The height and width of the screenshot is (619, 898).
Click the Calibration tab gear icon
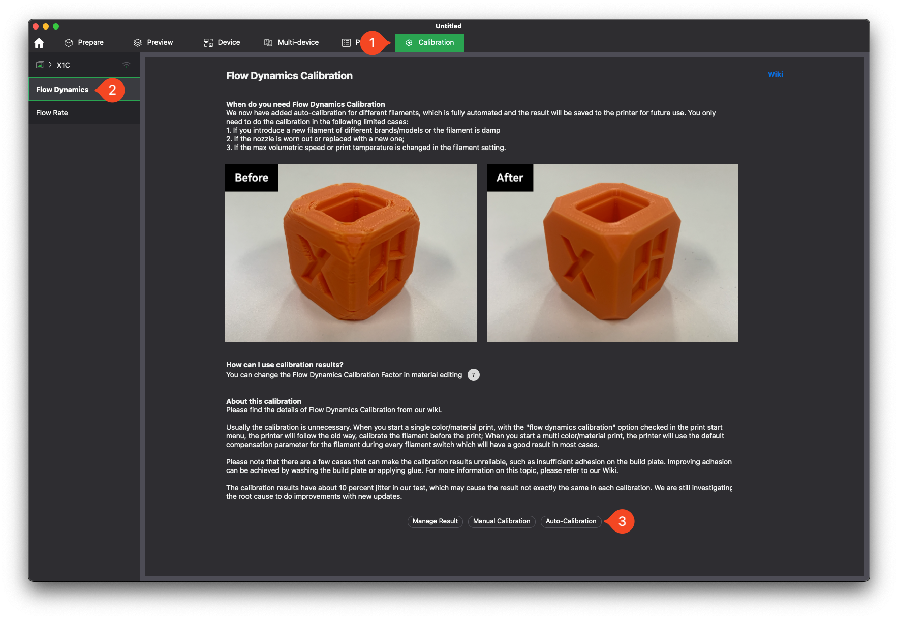pyautogui.click(x=409, y=43)
